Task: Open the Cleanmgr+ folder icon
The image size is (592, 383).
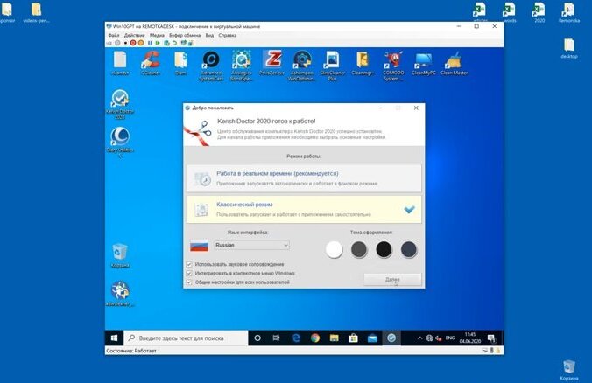Action: (x=363, y=64)
